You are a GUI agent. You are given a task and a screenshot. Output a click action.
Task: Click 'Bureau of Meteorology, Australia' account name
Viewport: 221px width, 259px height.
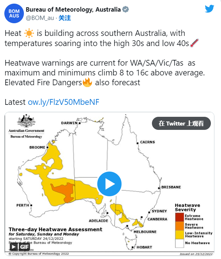click(73, 10)
